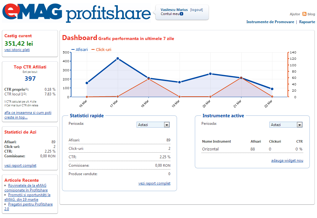The image size is (317, 218).
Task: Open the Rapoarte menu
Action: pyautogui.click(x=307, y=22)
